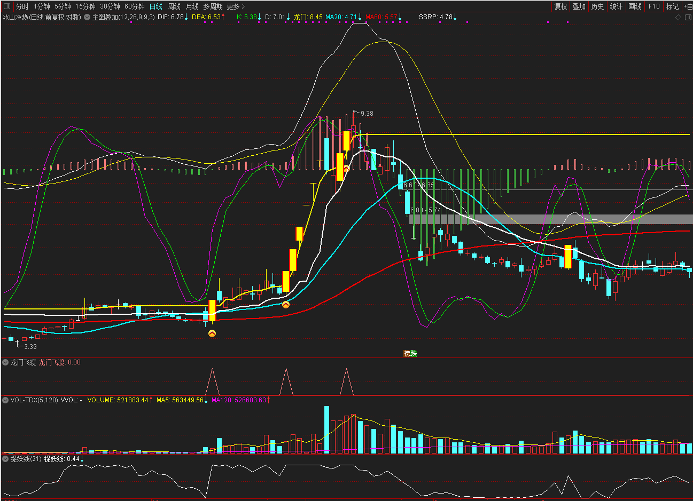Click the 复权 button
693x501 pixels.
point(560,6)
